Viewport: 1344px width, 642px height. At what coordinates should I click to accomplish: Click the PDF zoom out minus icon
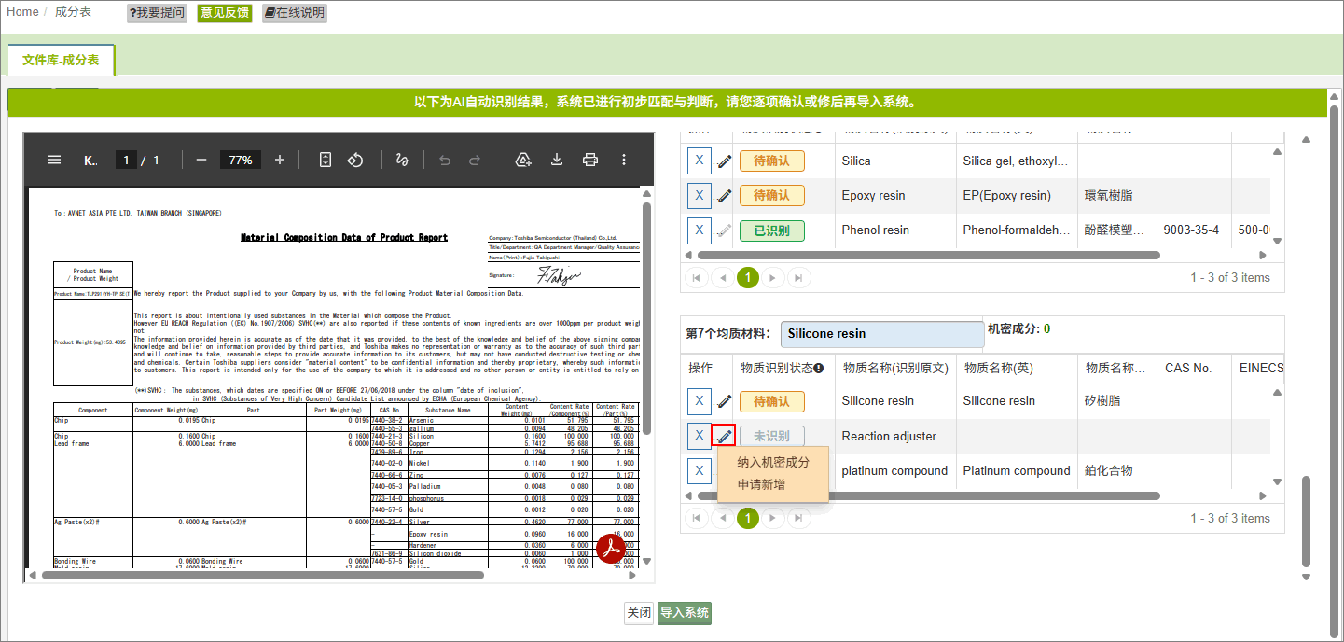coord(201,160)
